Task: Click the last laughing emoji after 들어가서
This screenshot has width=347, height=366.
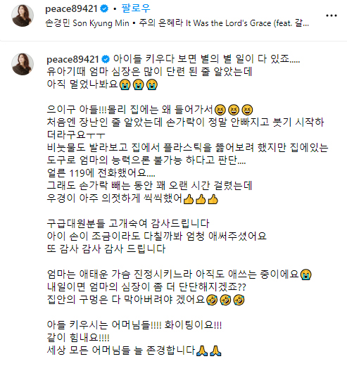Action: [x=247, y=110]
